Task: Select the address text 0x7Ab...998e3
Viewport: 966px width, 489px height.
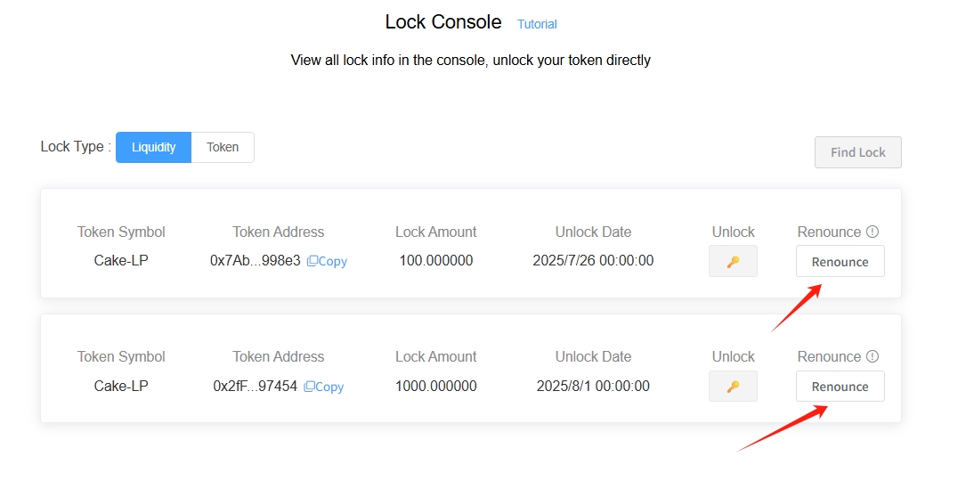Action: (255, 261)
